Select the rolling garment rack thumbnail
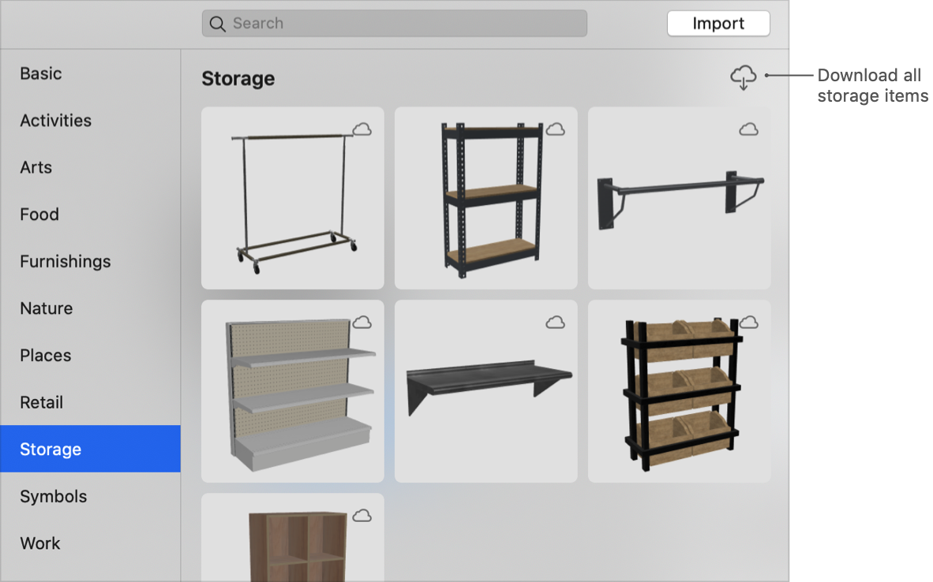 click(293, 198)
